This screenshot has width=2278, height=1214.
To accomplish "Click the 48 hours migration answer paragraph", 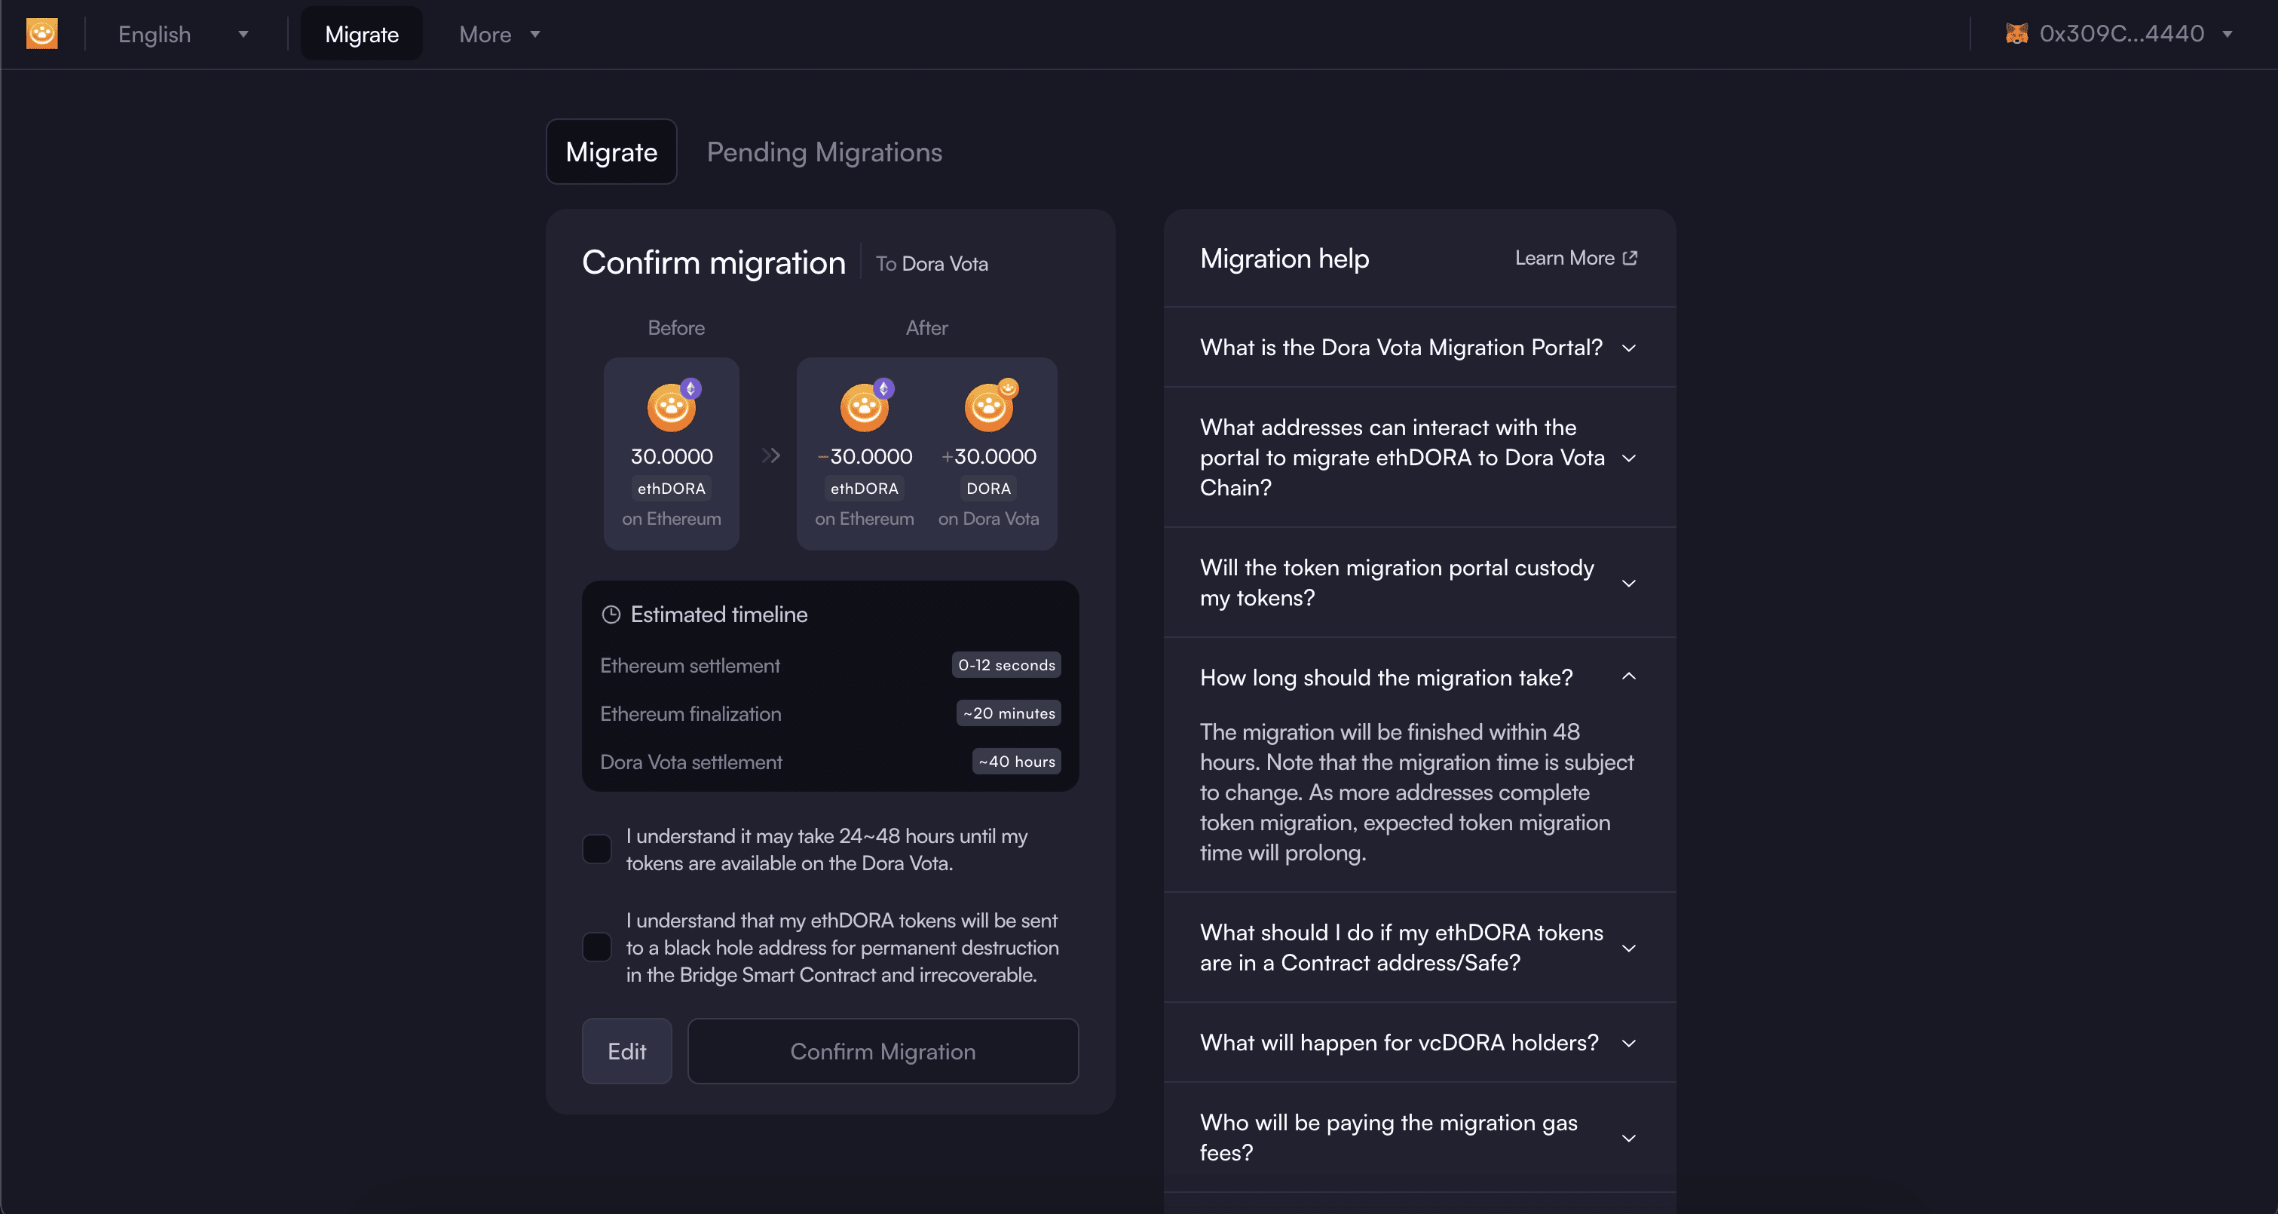I will 1416,792.
